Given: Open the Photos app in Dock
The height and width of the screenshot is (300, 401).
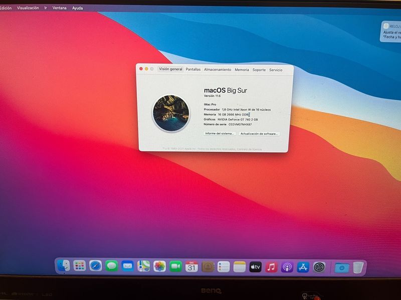Looking at the screenshot, I should tap(159, 266).
